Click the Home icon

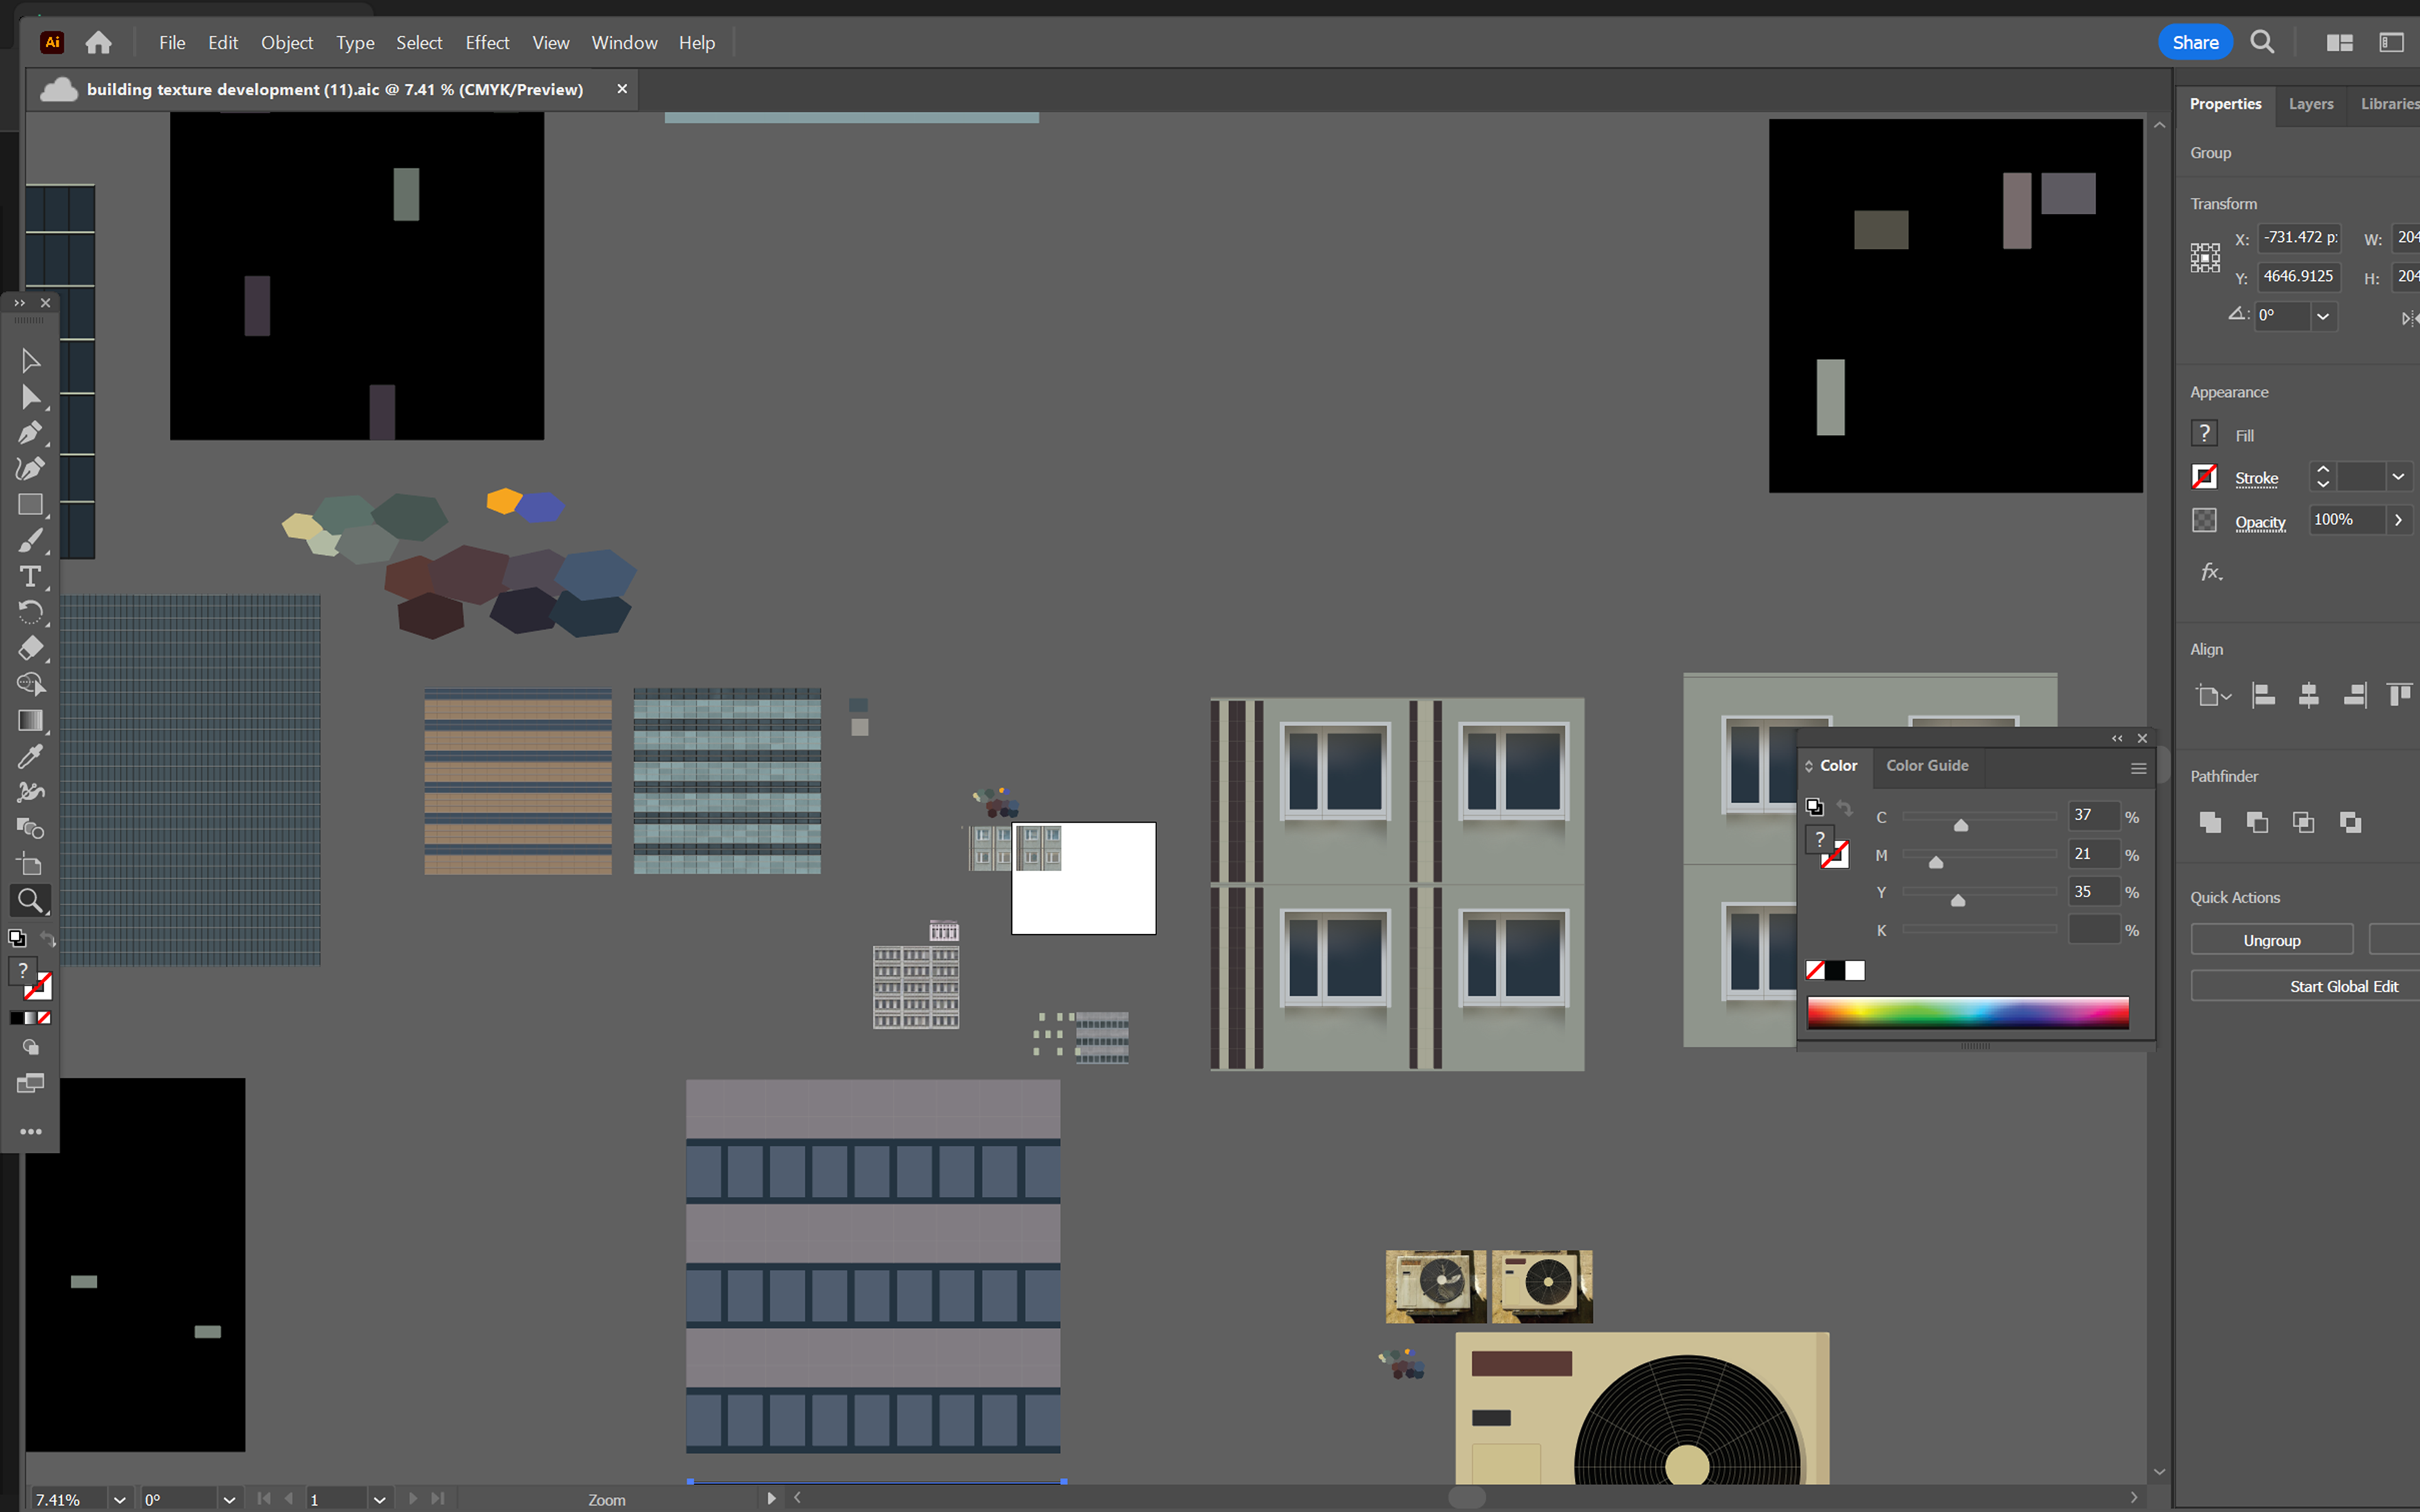pos(98,42)
